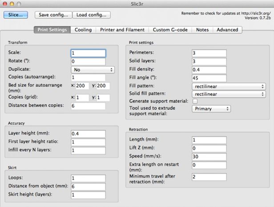Click the red close window button
Viewport: 274px width, 207px height.
5,4
